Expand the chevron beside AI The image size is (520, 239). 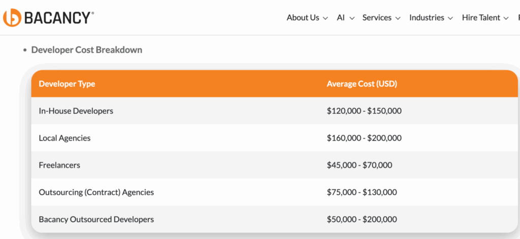[x=352, y=18]
